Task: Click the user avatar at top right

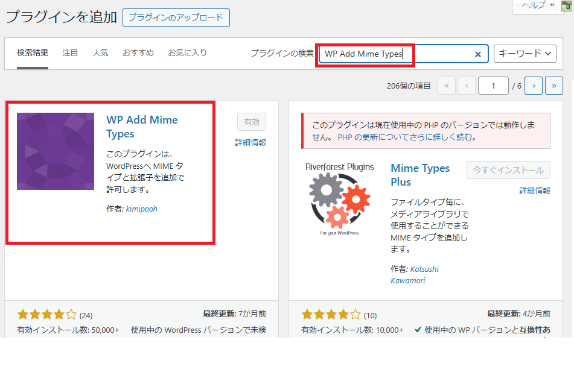Action: (567, 6)
